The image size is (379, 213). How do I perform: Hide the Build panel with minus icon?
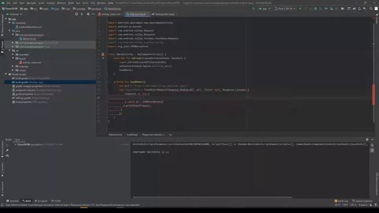pyautogui.click(x=372, y=140)
